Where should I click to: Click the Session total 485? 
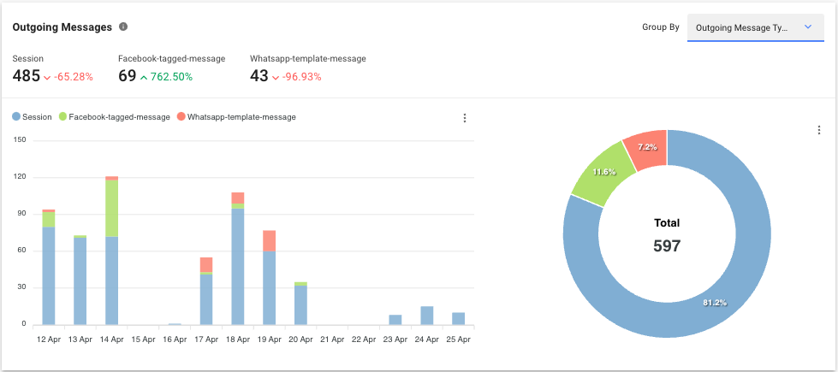pos(27,77)
